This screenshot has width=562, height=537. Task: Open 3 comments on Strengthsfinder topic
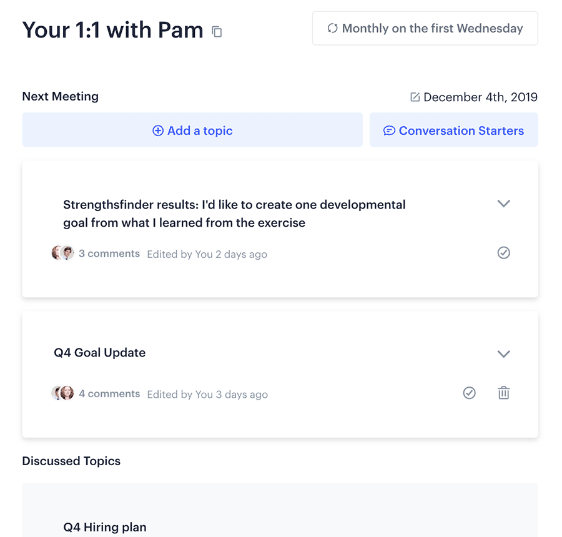(109, 254)
